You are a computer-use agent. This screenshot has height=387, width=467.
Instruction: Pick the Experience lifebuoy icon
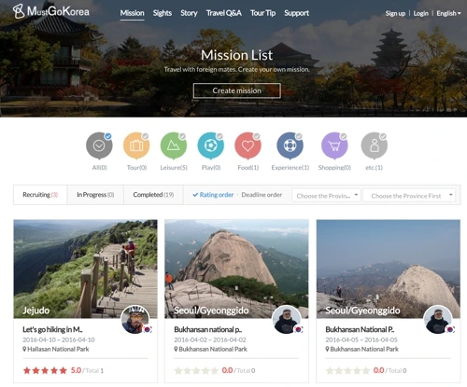point(290,145)
